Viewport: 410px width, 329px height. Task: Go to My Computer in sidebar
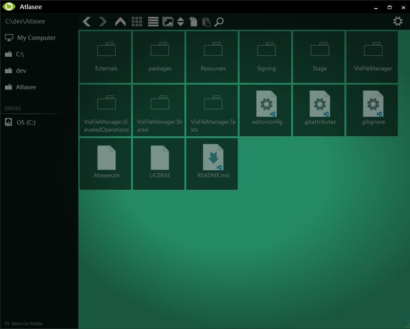point(30,37)
